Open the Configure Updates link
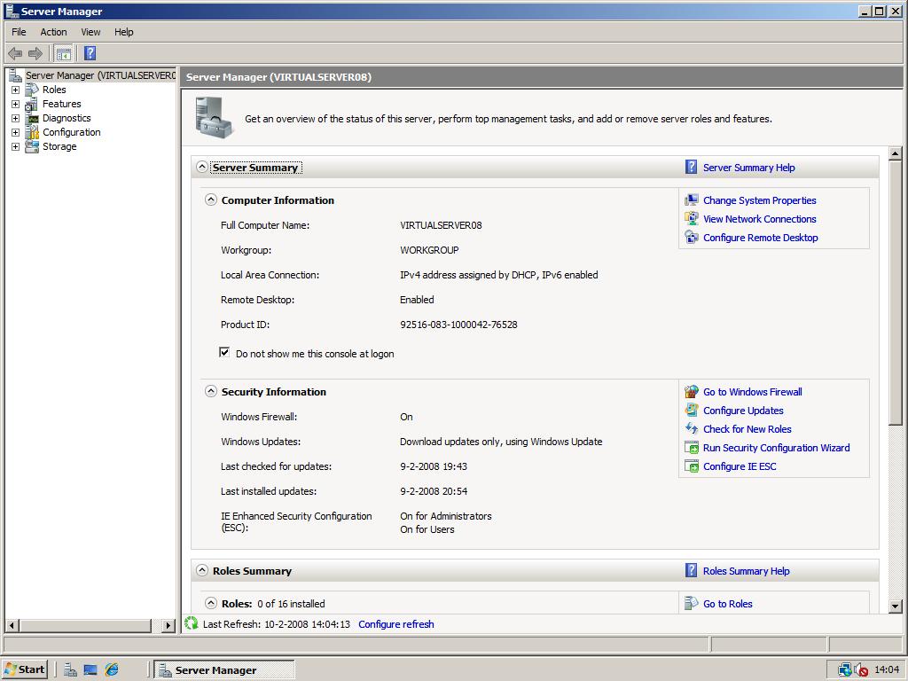Image resolution: width=908 pixels, height=681 pixels. coord(743,411)
